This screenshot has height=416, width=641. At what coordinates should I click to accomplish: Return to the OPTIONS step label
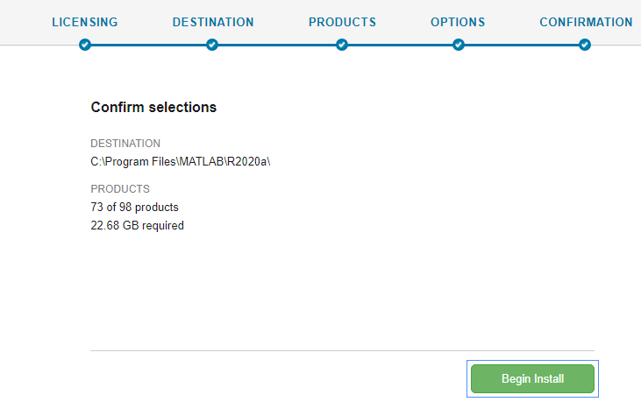(x=458, y=22)
